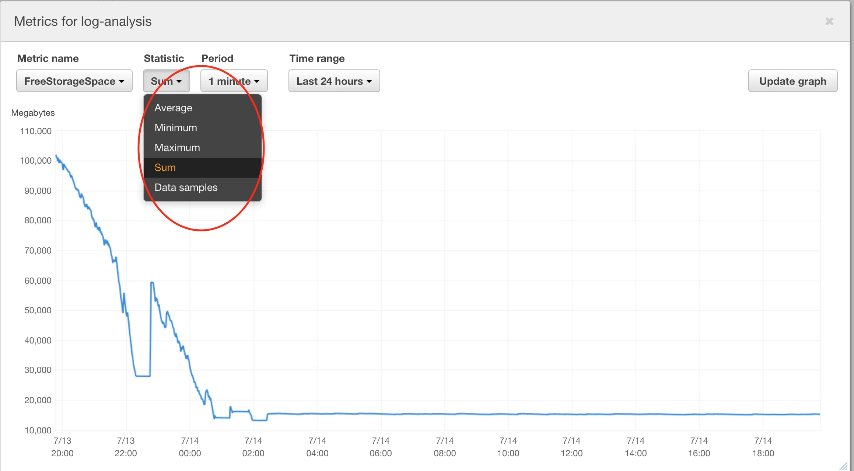Collapse the Sum statistic dropdown
The image size is (854, 471).
click(x=166, y=81)
